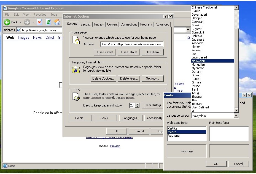256x174 pixels.
Task: Open Temporary Internet files Settings
Action: pyautogui.click(x=152, y=78)
